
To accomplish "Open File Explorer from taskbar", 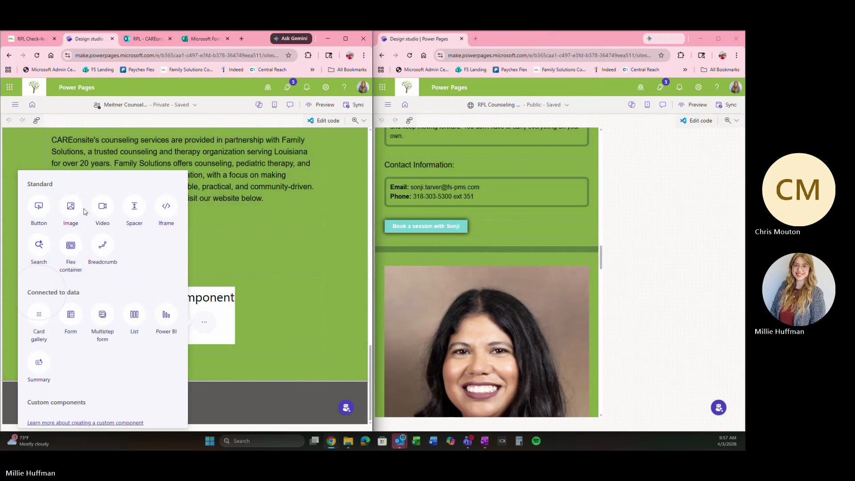I will click(x=348, y=441).
